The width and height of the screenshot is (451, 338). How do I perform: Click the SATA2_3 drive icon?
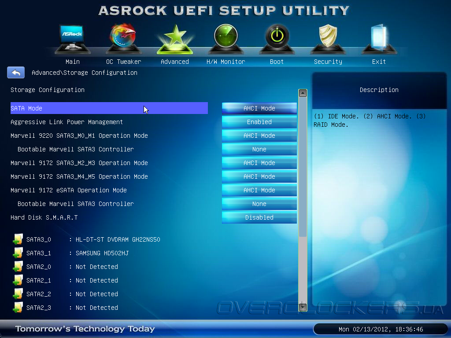click(18, 308)
